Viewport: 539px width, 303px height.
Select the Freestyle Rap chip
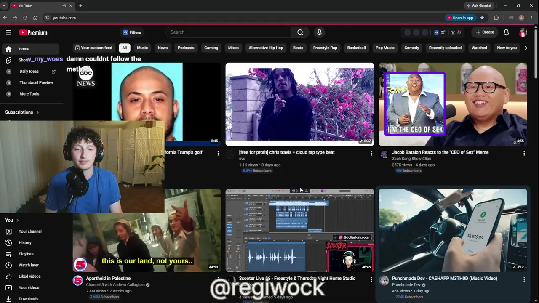click(325, 48)
